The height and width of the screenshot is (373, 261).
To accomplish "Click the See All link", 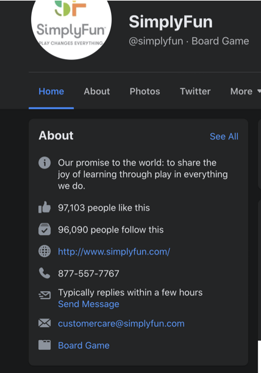I will [224, 136].
